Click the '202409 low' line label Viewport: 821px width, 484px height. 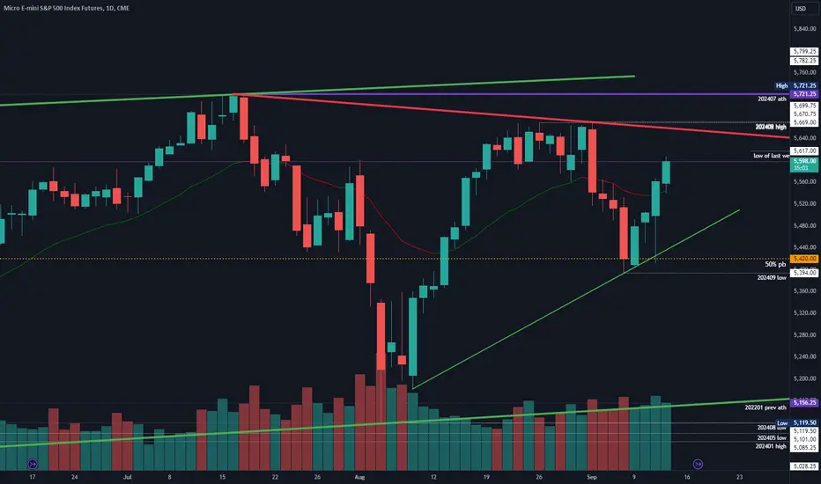tap(772, 278)
